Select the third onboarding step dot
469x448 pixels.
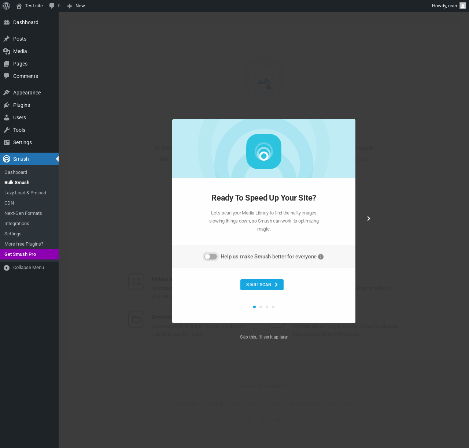pyautogui.click(x=267, y=307)
